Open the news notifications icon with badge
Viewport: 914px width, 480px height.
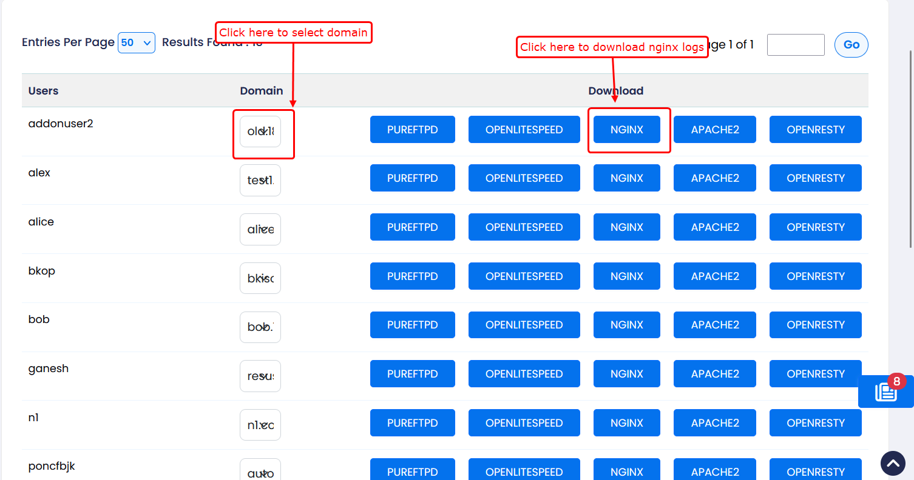[885, 392]
